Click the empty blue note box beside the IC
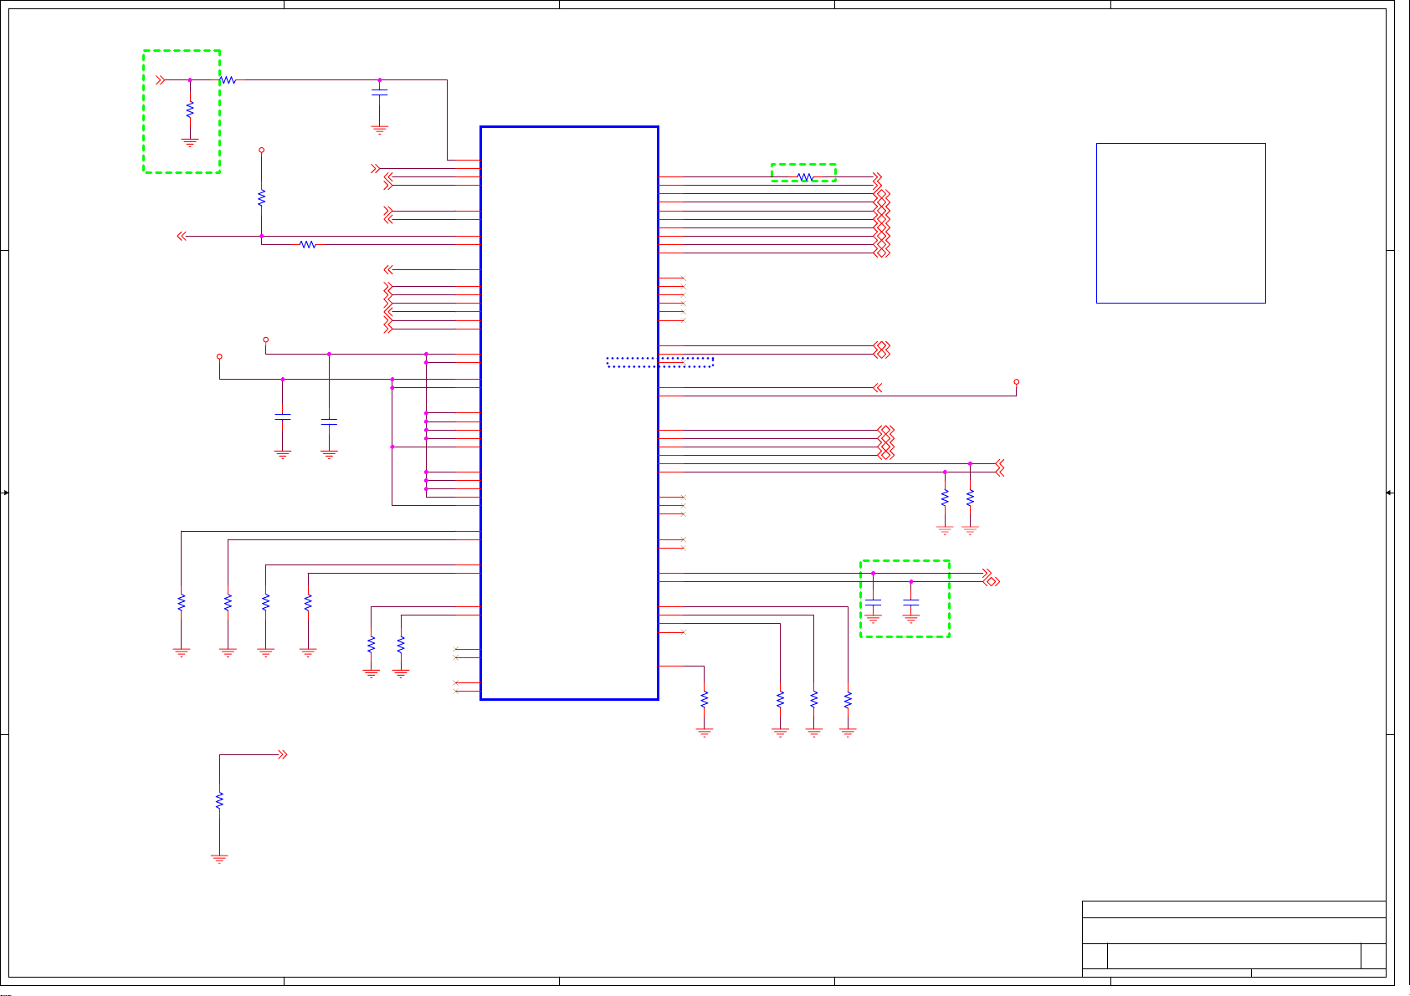Viewport: 1410px width, 996px height. pyautogui.click(x=1181, y=223)
